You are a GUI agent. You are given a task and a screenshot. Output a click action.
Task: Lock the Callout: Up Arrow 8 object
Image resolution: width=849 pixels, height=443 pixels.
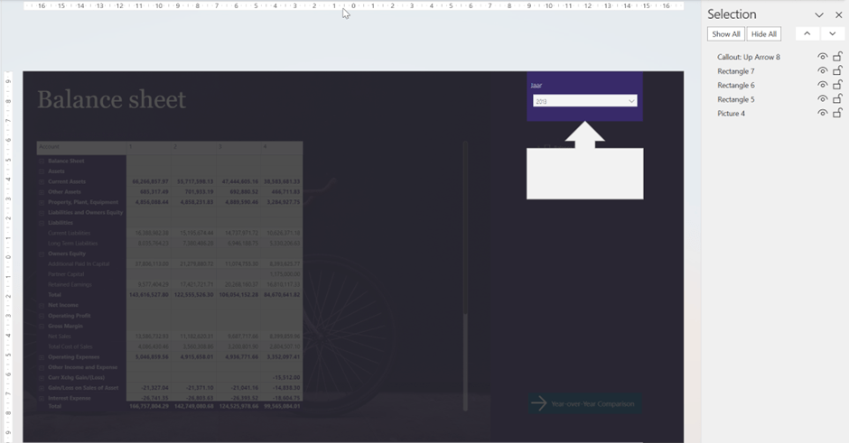click(x=837, y=57)
